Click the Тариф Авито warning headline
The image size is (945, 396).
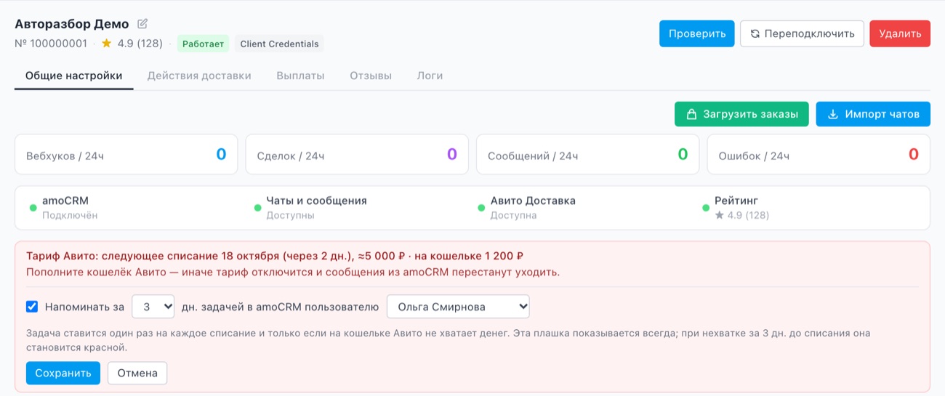(275, 256)
